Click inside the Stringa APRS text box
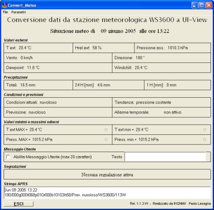Viewport: 214px width, 210px height. (x=107, y=192)
